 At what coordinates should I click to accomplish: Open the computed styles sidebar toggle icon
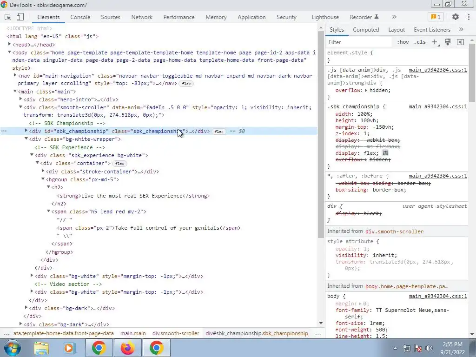[x=460, y=42]
